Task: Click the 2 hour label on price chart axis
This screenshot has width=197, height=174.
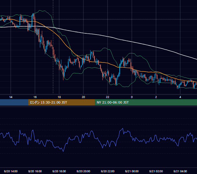Action: point(156,97)
